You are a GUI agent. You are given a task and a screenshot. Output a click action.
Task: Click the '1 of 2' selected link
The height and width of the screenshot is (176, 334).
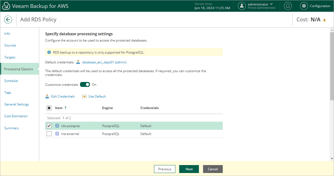click(67, 118)
